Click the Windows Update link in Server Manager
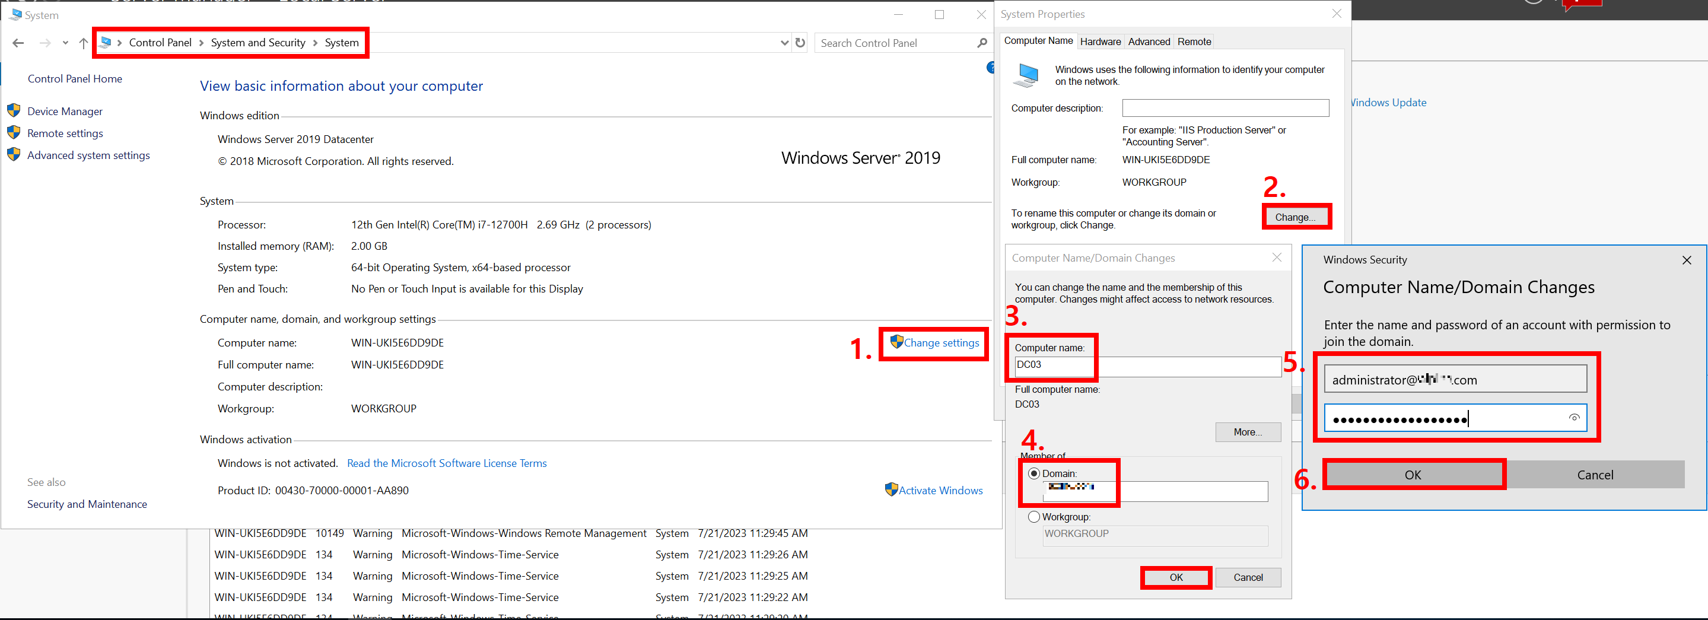 [1388, 102]
